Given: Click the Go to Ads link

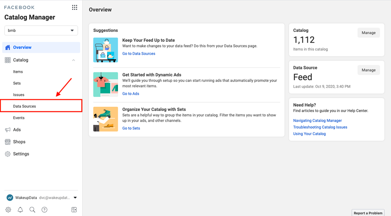Looking at the screenshot, I should (131, 94).
